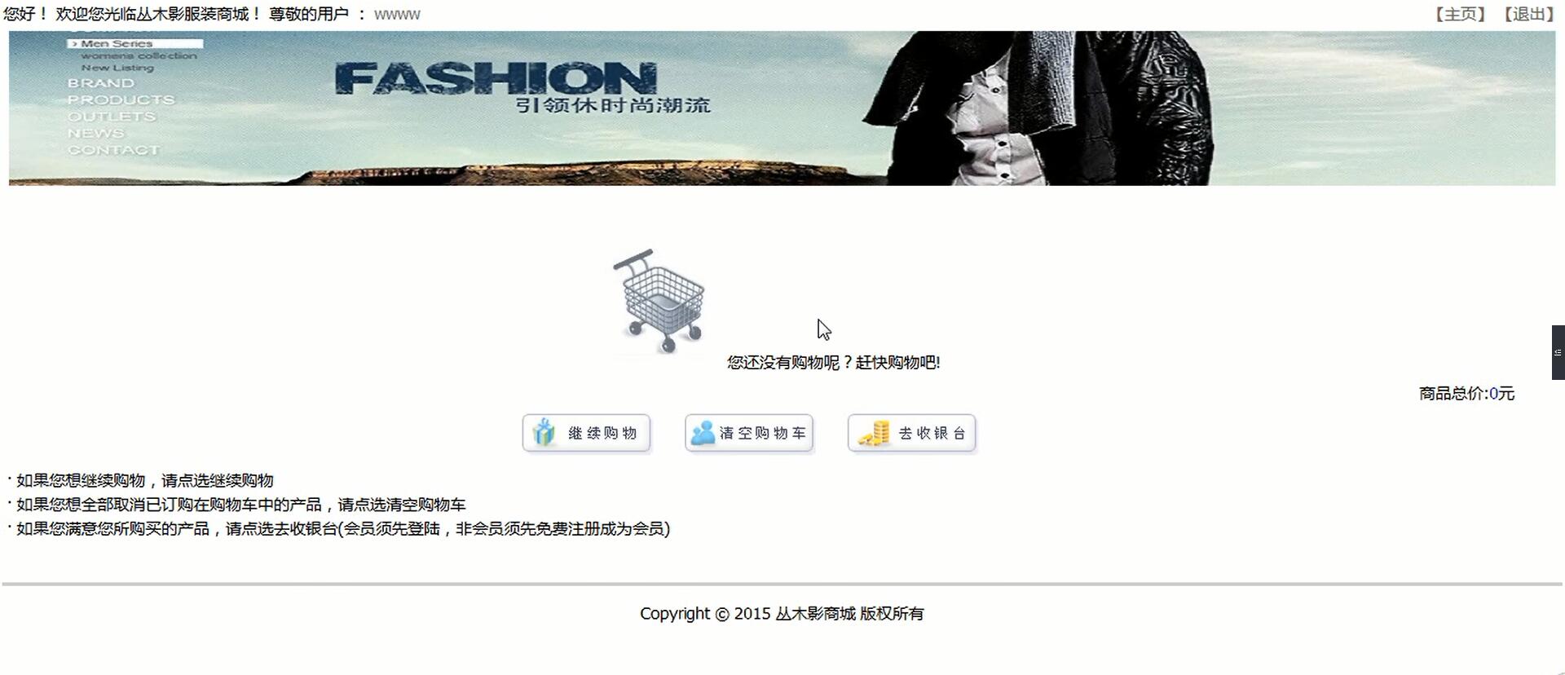Select womens collection in banner menu
Screen dimensions: 1565x675
tap(139, 55)
